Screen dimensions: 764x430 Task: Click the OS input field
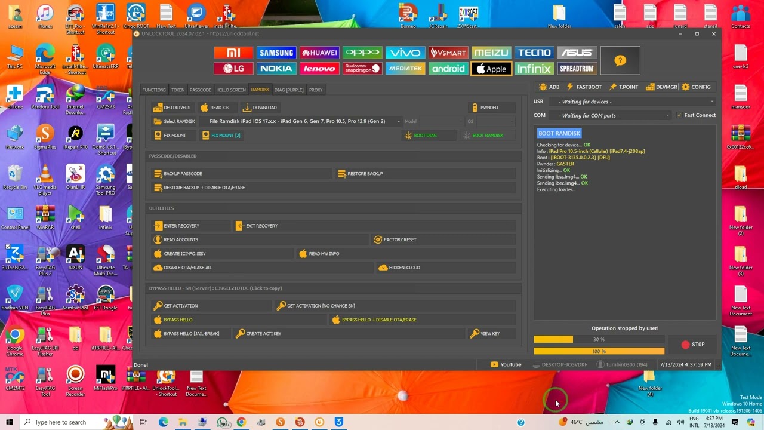point(495,121)
